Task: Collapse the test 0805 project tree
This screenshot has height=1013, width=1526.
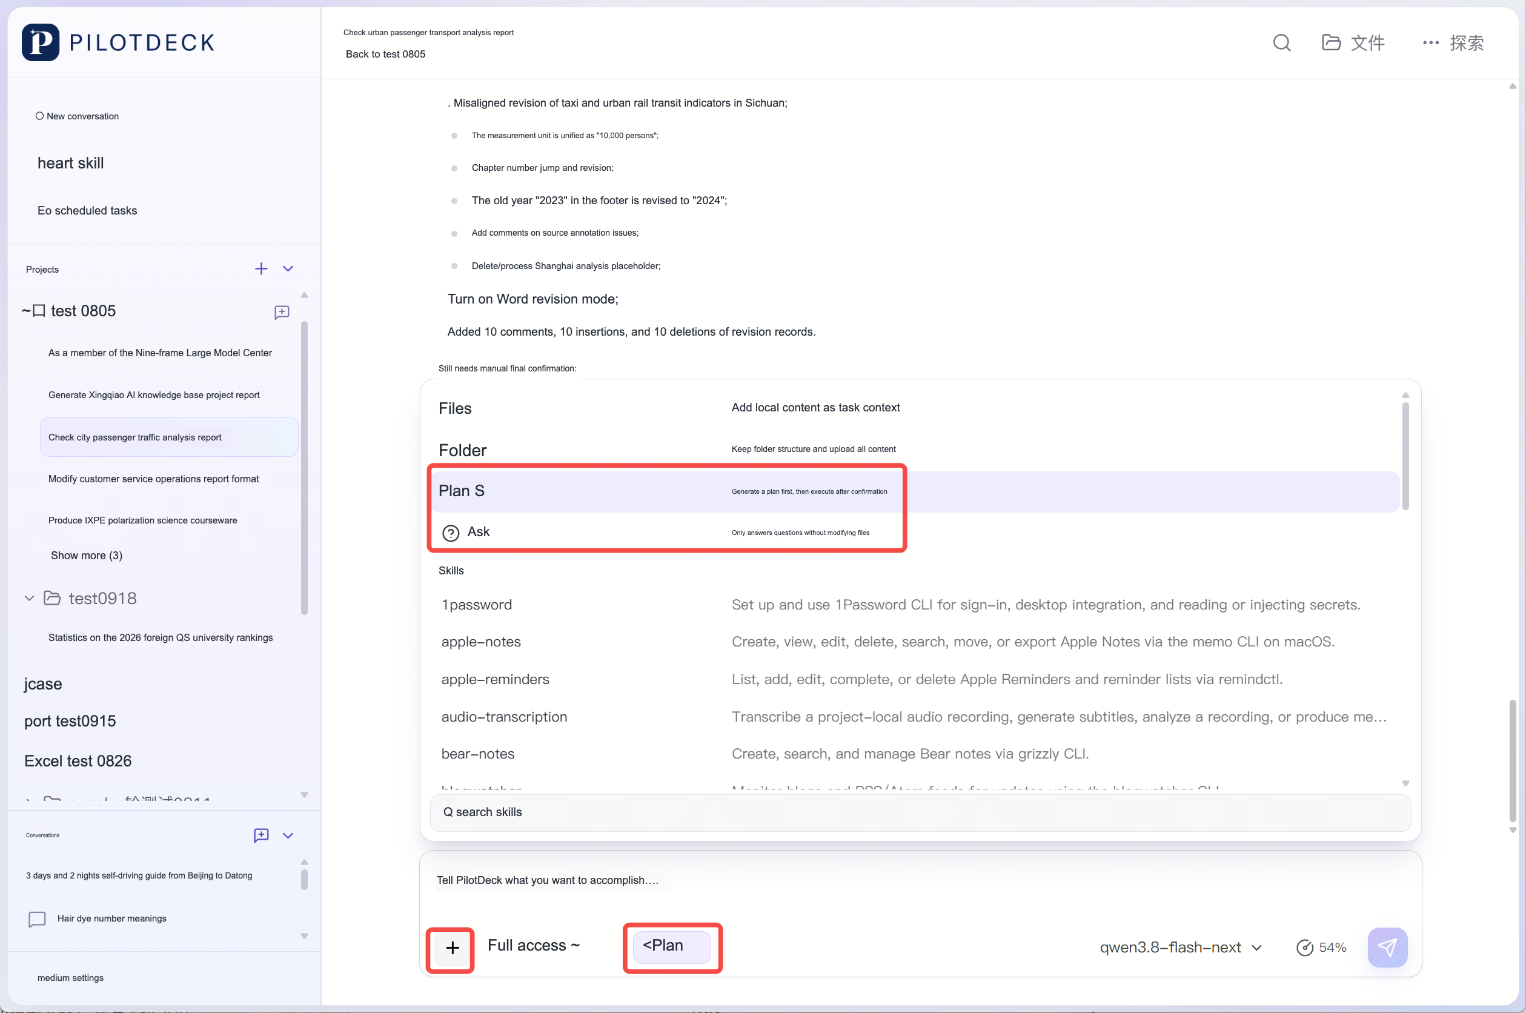Action: click(26, 311)
